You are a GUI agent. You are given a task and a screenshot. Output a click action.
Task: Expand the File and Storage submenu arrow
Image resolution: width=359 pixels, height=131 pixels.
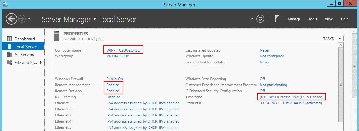coord(41,62)
